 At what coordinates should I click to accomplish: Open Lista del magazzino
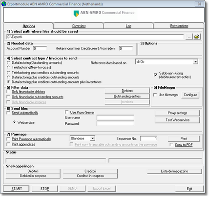(x=174, y=171)
